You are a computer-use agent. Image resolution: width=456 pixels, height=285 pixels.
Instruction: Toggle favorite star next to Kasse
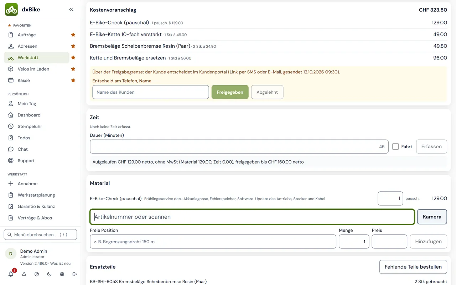(x=73, y=81)
